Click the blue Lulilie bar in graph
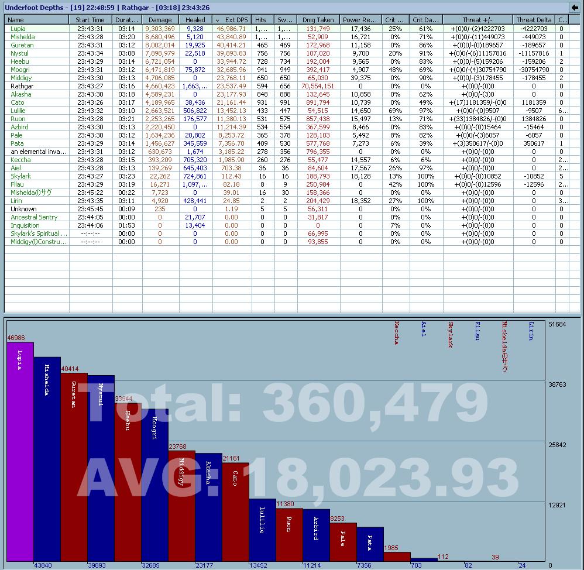584x570 pixels. coord(262,530)
